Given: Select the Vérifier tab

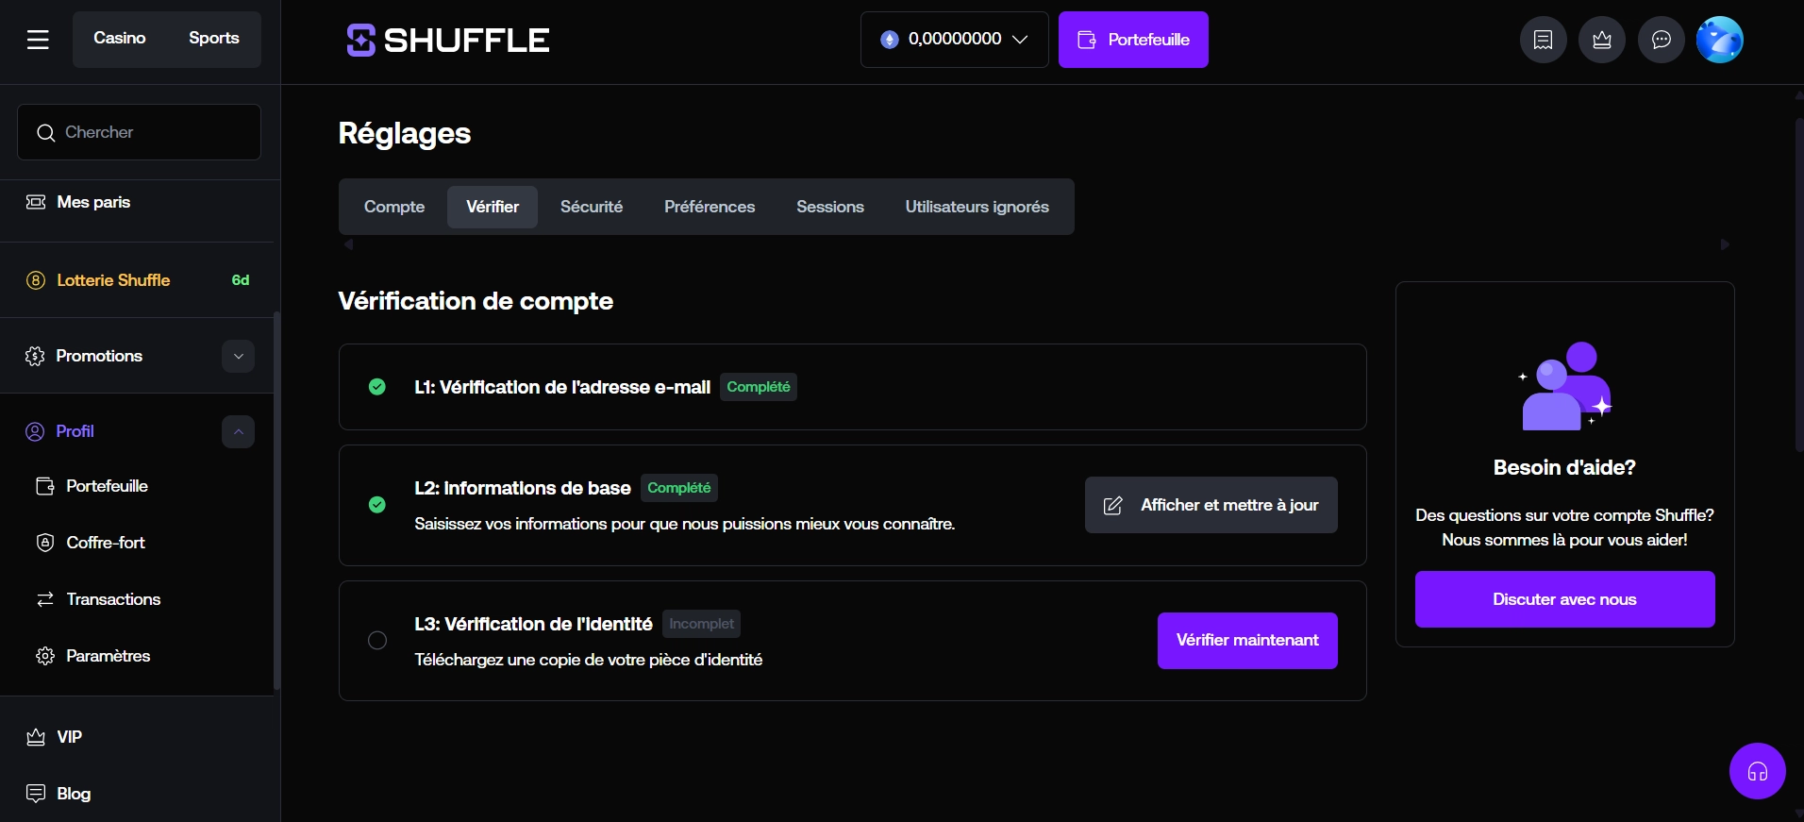Looking at the screenshot, I should (x=493, y=207).
